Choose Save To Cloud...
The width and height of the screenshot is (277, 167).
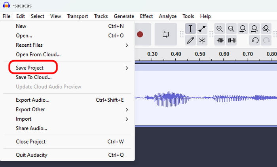[x=67, y=77]
